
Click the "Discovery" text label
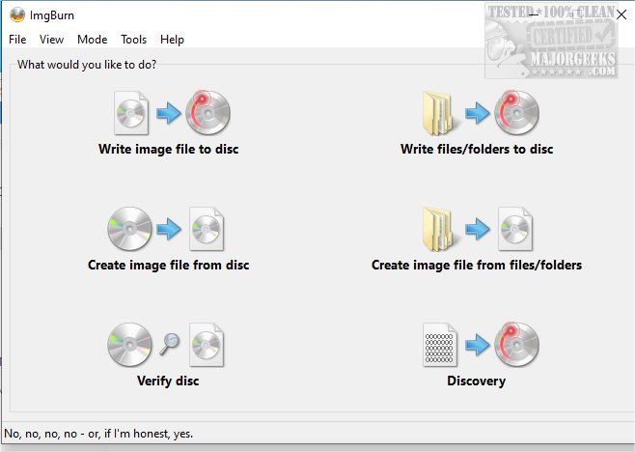point(476,381)
